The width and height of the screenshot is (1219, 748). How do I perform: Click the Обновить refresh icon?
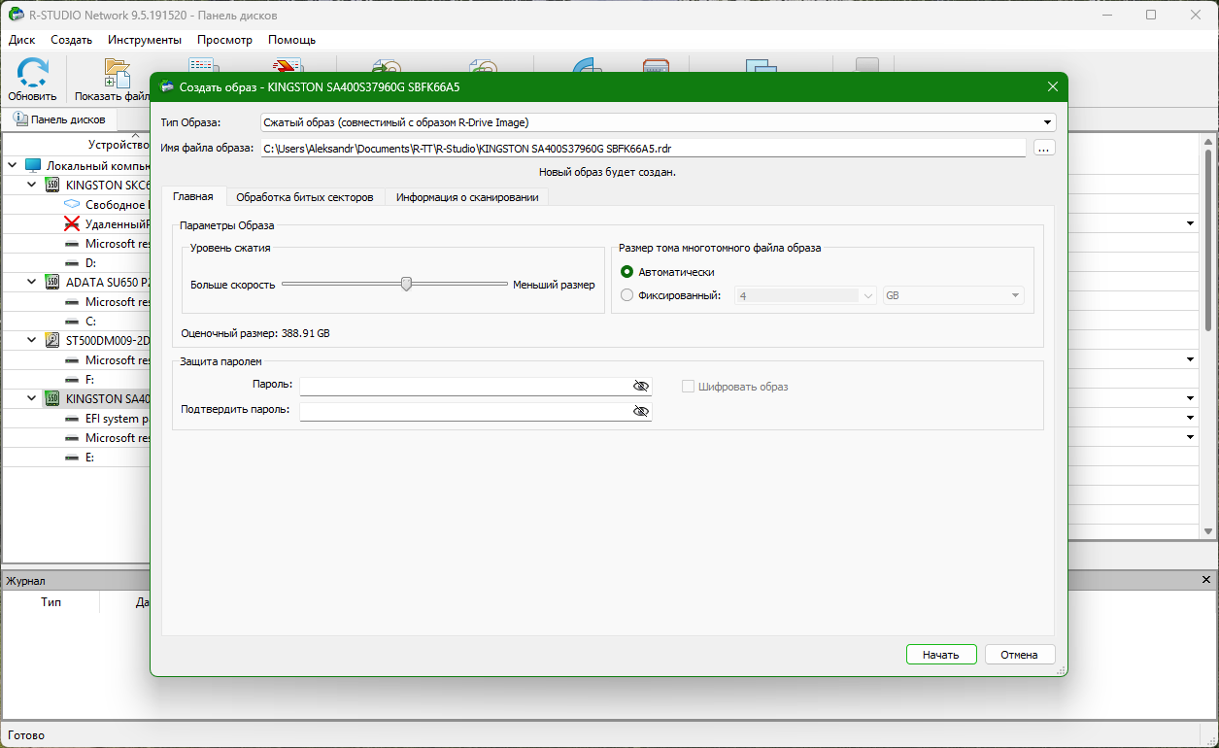33,72
